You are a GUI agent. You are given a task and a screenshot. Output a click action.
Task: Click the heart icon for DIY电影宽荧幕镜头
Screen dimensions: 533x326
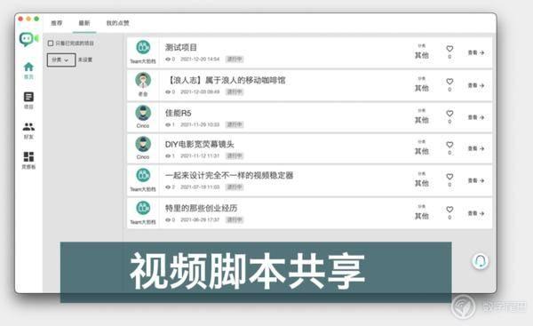pos(449,145)
